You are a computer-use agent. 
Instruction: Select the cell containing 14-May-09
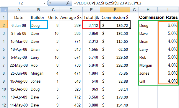[19, 104]
